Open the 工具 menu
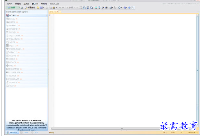 coord(26,4)
